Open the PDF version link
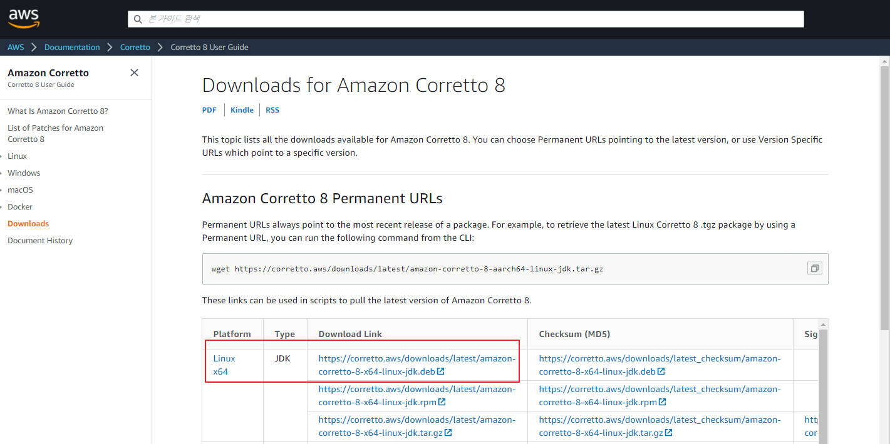The image size is (890, 444). pyautogui.click(x=209, y=110)
